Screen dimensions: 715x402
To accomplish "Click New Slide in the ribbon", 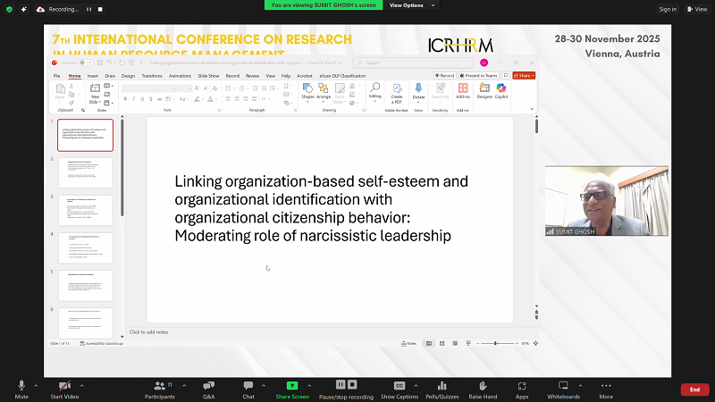I will click(95, 94).
